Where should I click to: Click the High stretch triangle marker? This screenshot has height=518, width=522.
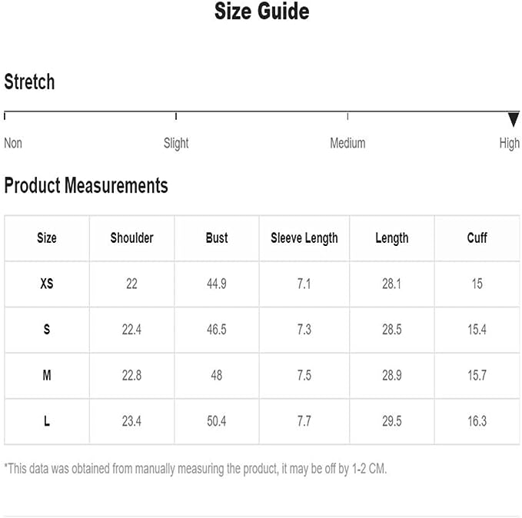(x=514, y=119)
